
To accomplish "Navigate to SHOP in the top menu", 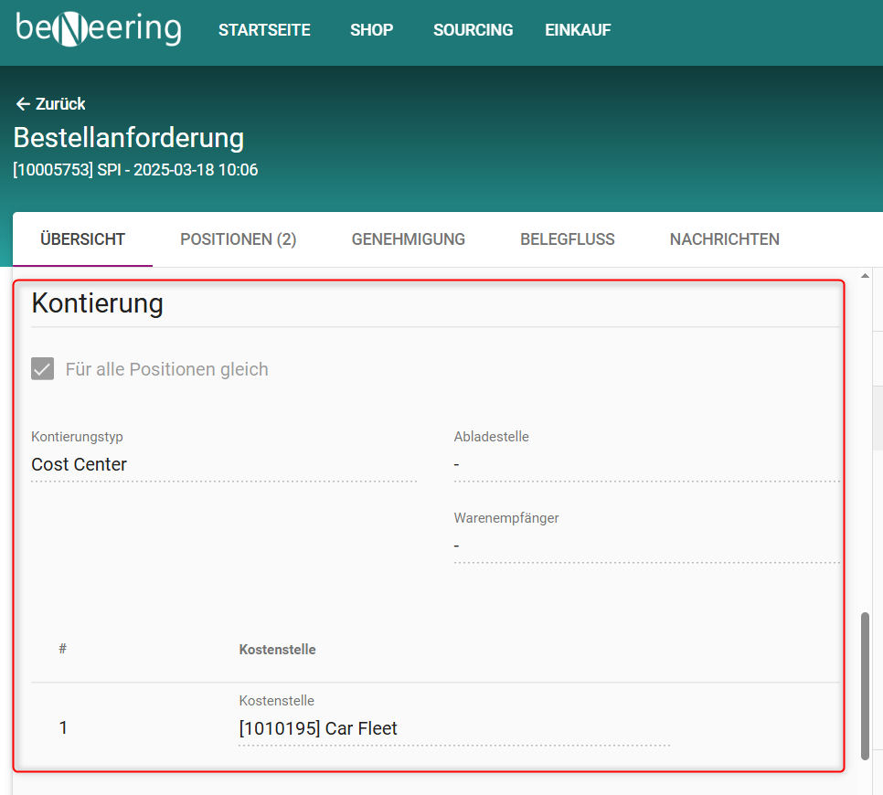I will 371,30.
